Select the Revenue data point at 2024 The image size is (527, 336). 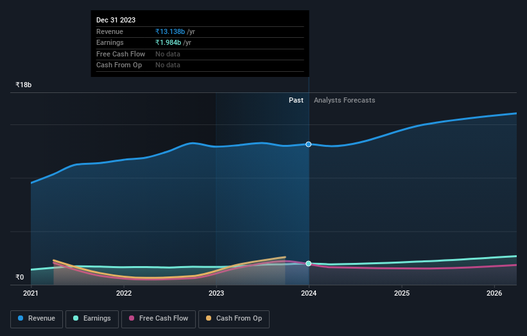tap(309, 144)
